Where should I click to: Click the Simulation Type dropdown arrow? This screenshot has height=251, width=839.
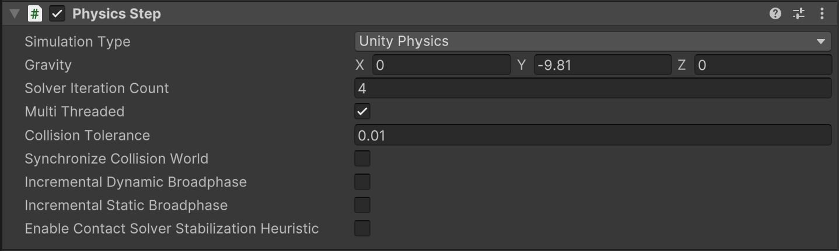(x=821, y=42)
